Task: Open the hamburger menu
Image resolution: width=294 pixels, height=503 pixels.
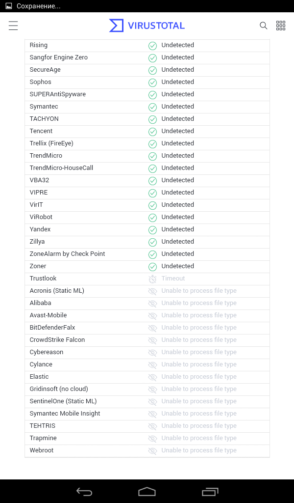Action: (13, 26)
